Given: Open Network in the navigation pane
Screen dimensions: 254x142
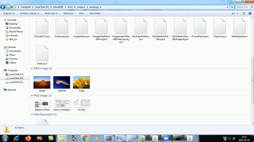Looking at the screenshot, I should click(x=12, y=90).
